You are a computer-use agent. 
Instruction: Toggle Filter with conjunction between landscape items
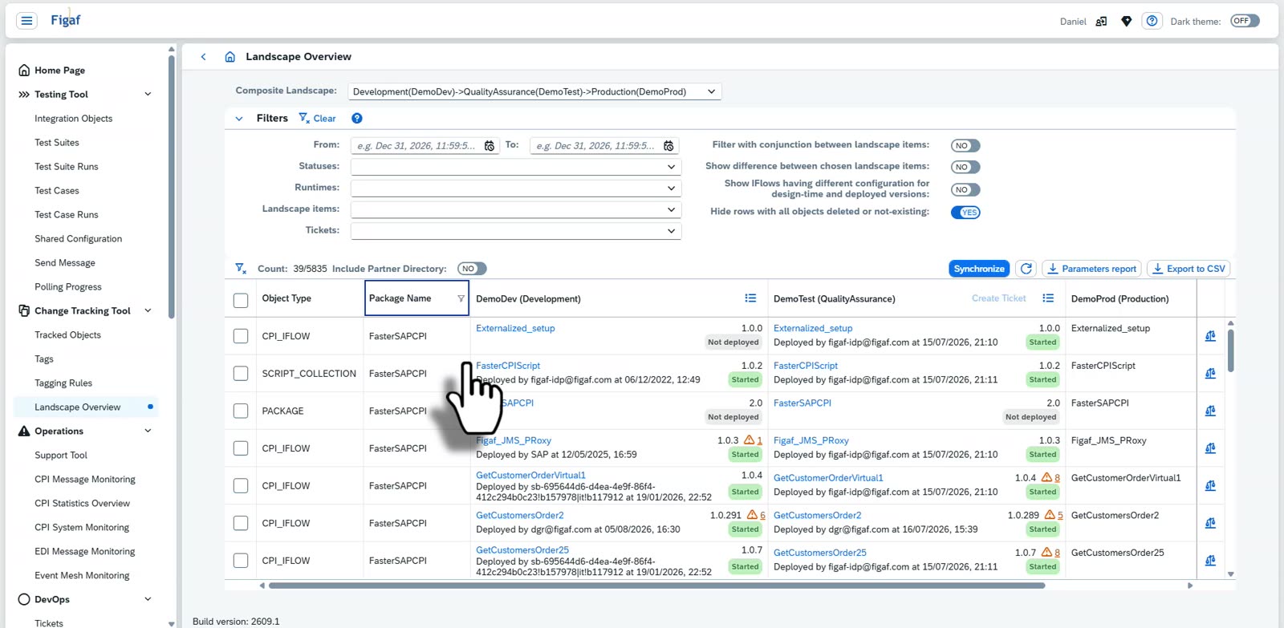[965, 146]
